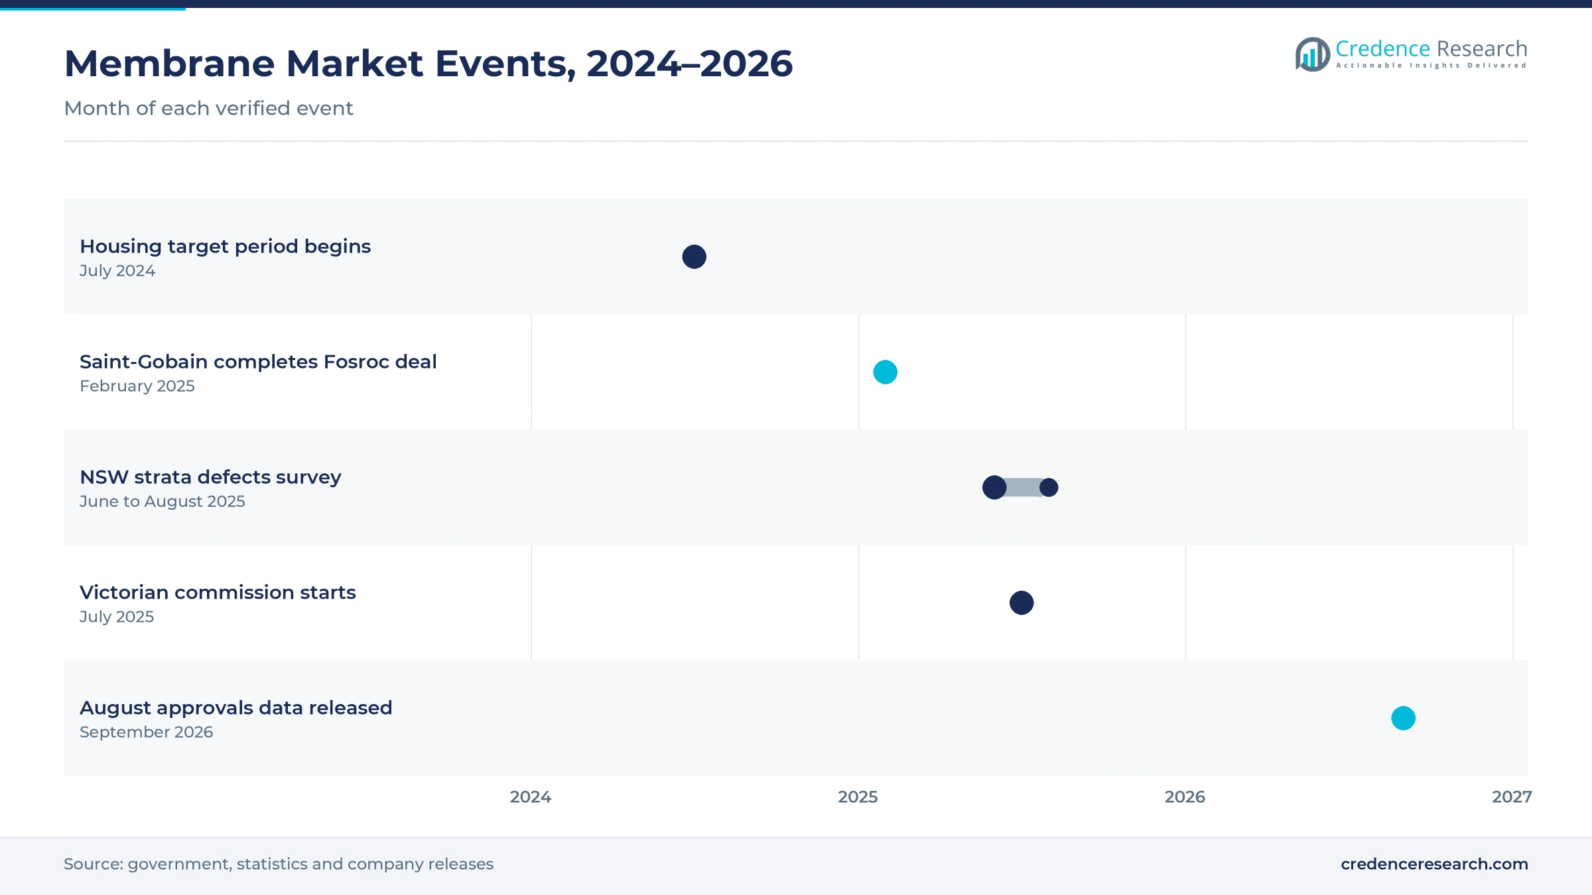Click the 'Credence Research' brand name
Viewport: 1592px width, 895px height.
1431,48
